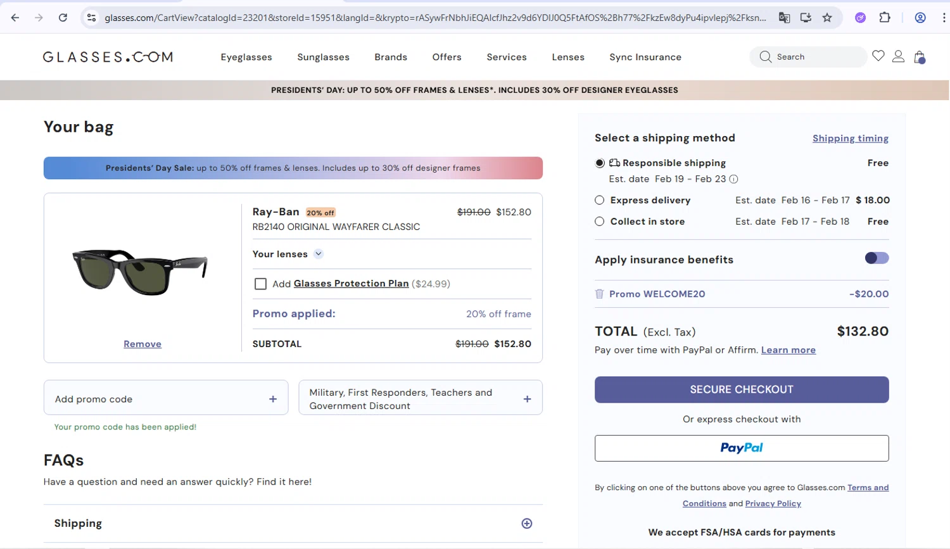The height and width of the screenshot is (549, 950).
Task: Open site information icon in address bar
Action: (x=92, y=18)
